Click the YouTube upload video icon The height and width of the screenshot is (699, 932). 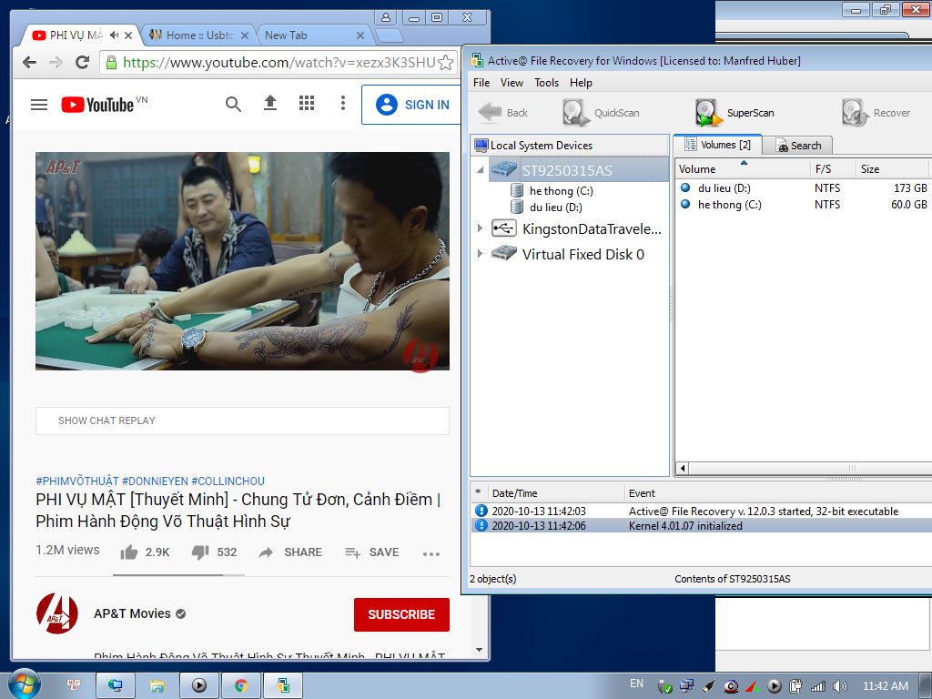coord(269,104)
